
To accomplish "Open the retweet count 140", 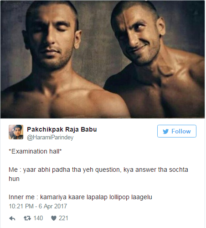I will (x=38, y=218).
